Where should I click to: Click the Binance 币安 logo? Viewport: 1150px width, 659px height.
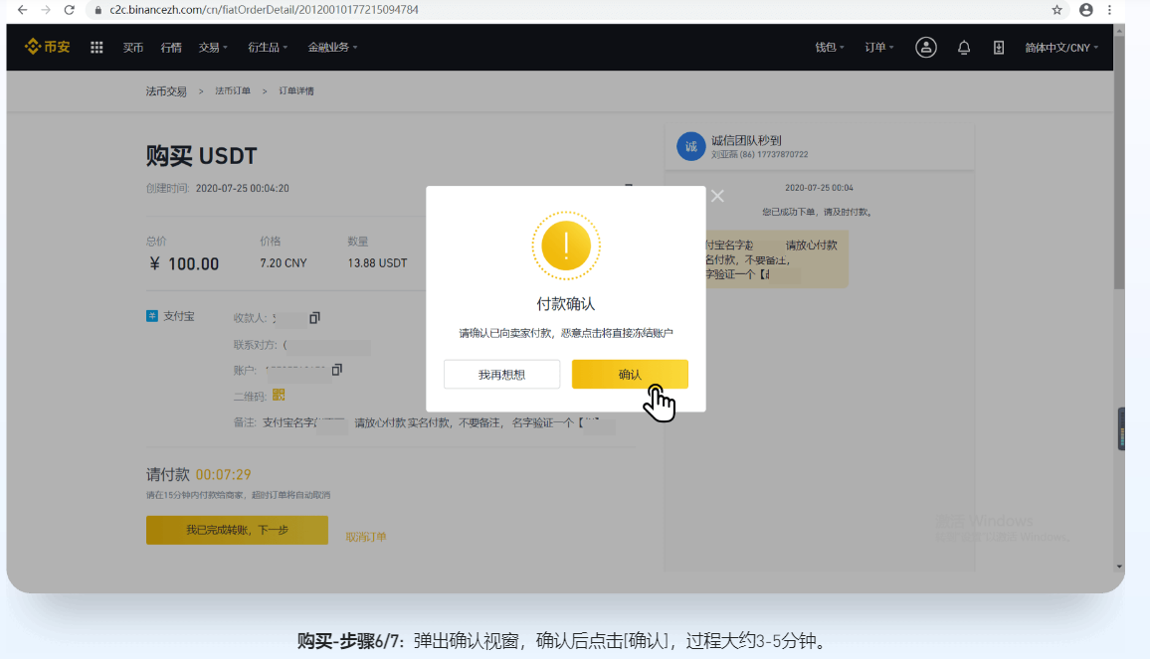[x=48, y=48]
